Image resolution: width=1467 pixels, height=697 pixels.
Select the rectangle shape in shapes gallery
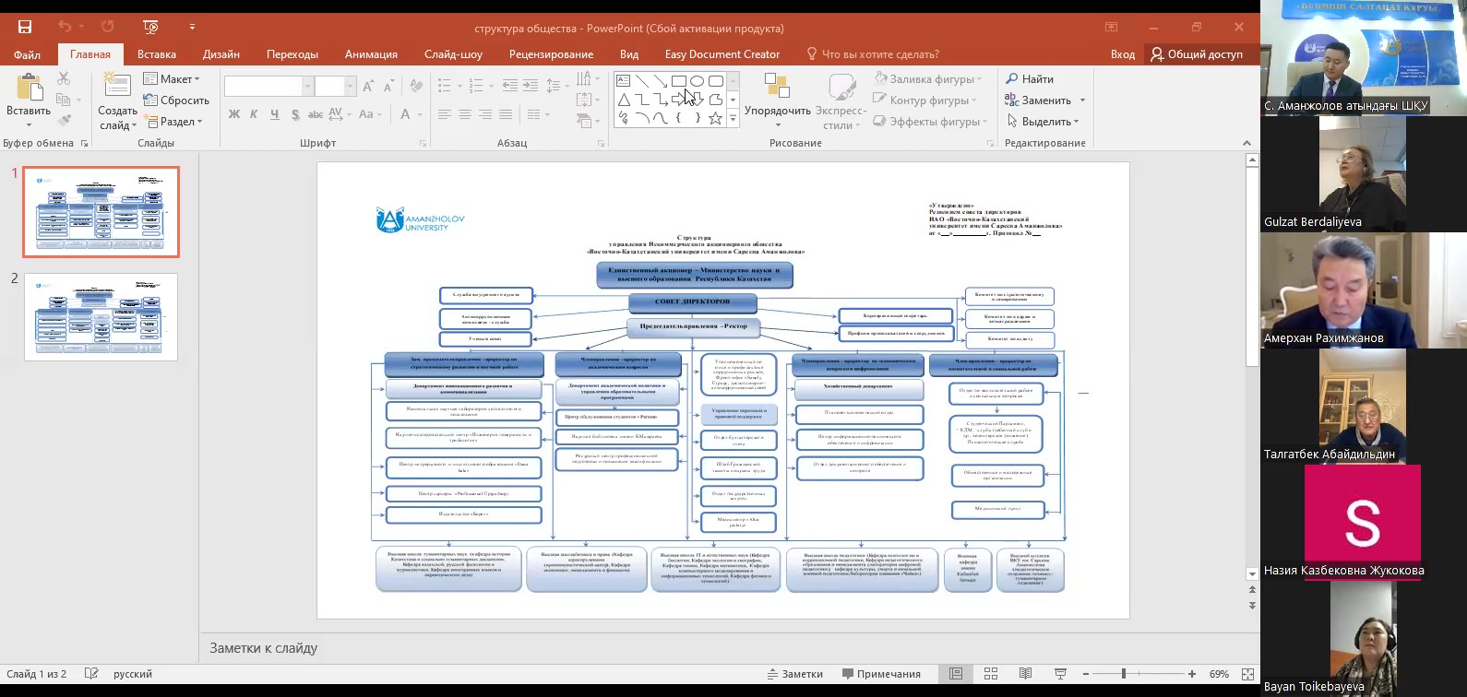click(x=679, y=81)
